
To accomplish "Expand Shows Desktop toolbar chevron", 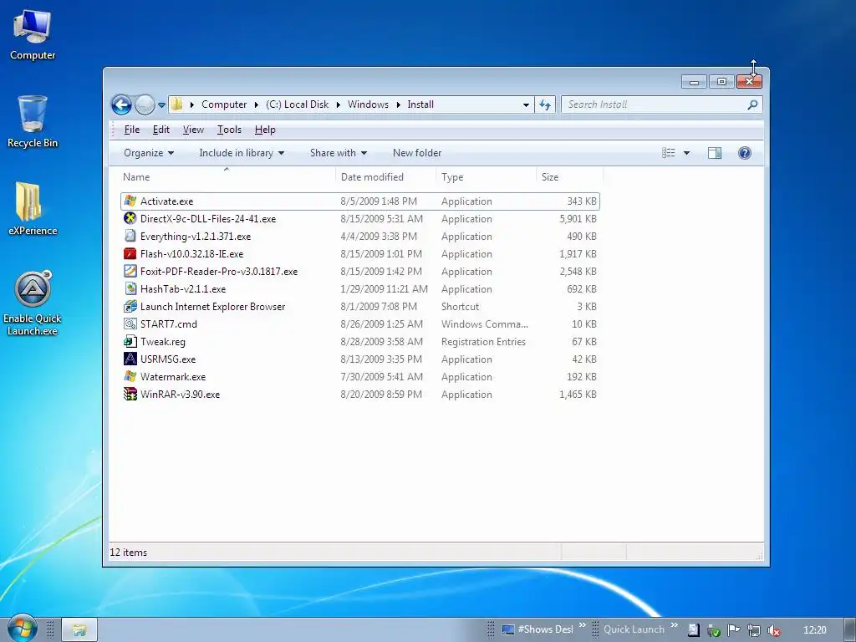I will pos(582,624).
